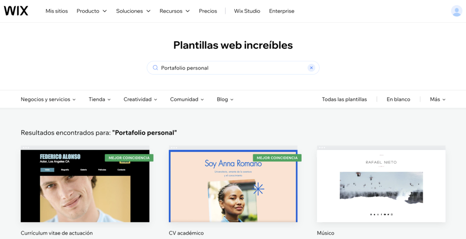
Task: Click the Portafolio personal search field
Action: click(x=232, y=68)
